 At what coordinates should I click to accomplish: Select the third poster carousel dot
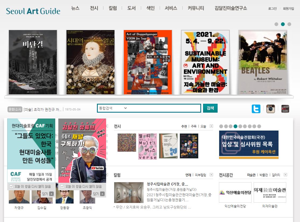pyautogui.click(x=289, y=24)
